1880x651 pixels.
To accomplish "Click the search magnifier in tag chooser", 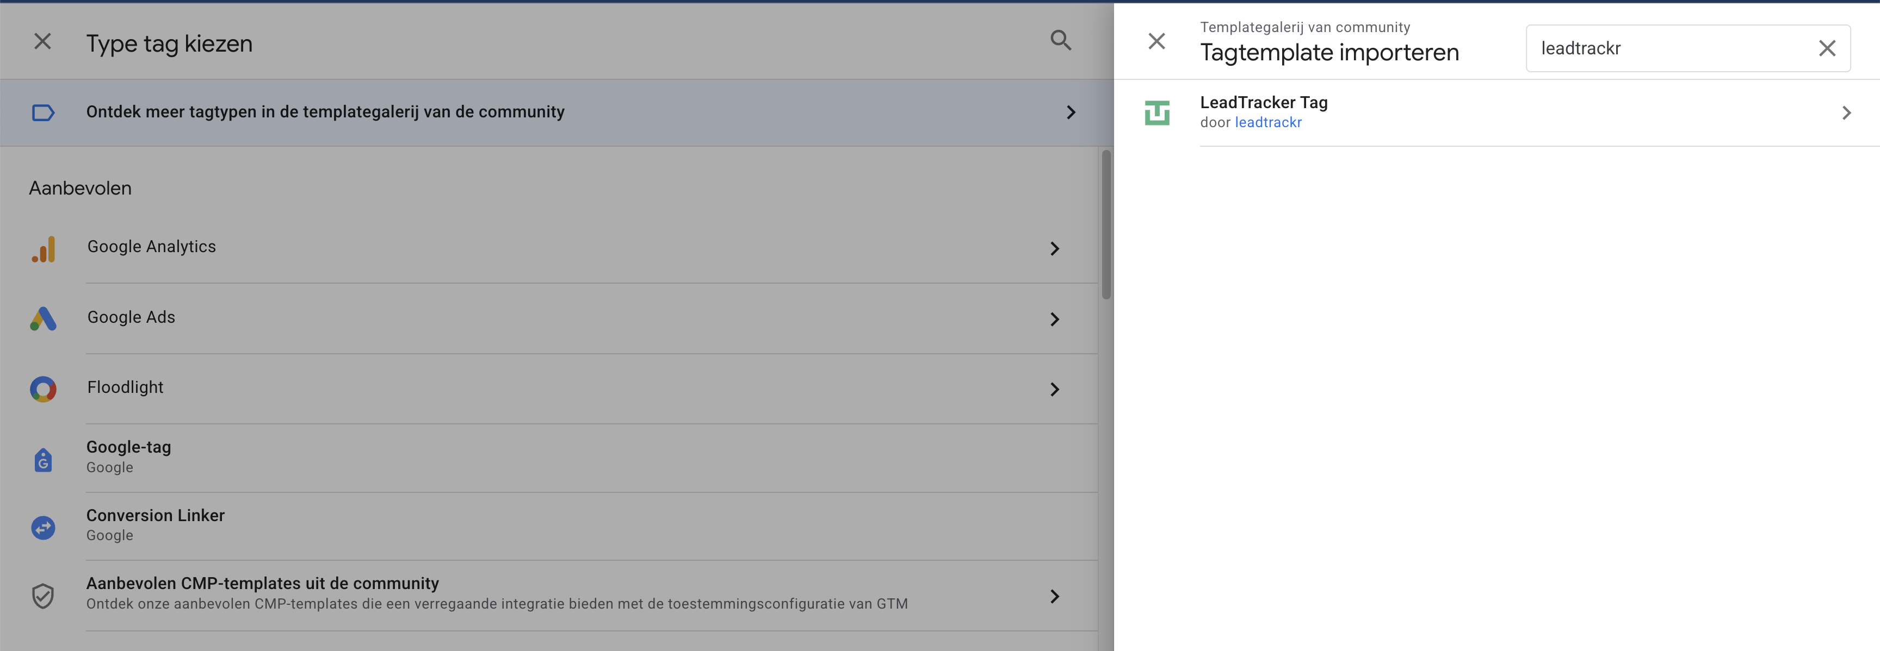I will tap(1060, 41).
